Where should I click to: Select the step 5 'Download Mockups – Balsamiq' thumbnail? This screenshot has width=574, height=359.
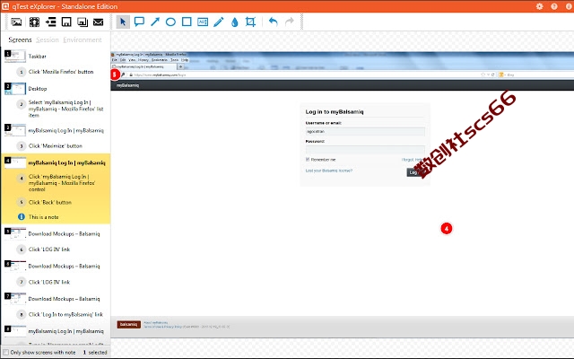[15, 233]
